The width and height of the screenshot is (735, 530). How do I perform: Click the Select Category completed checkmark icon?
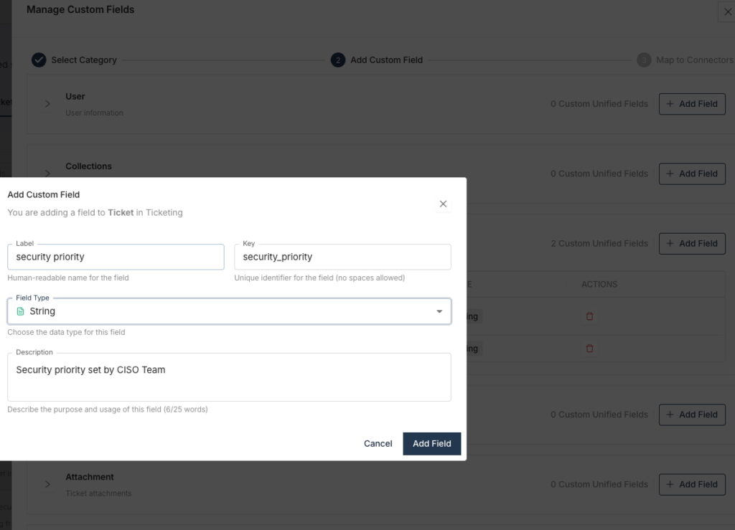pos(39,60)
